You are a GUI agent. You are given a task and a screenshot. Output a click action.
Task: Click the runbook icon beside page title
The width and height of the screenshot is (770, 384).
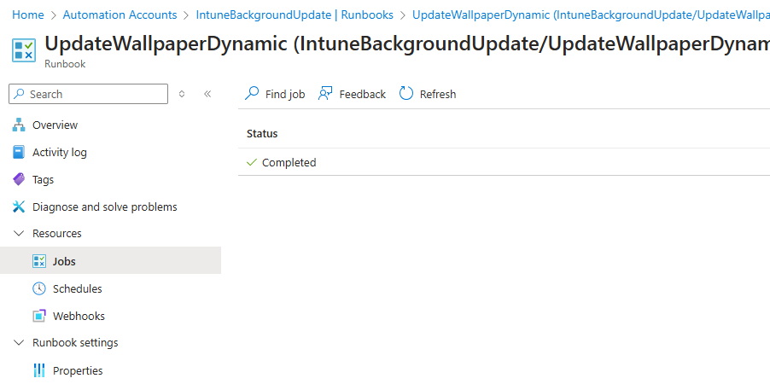click(24, 50)
